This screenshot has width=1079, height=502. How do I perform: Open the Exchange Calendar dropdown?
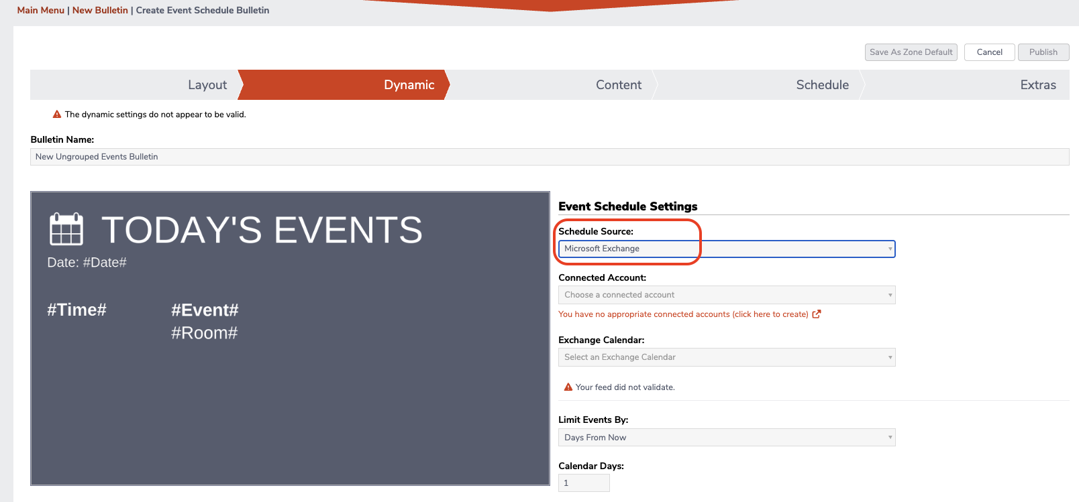coord(727,357)
